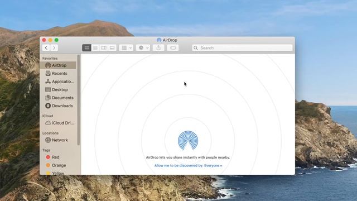357x201 pixels.
Task: Switch to gallery view
Action: (112, 47)
